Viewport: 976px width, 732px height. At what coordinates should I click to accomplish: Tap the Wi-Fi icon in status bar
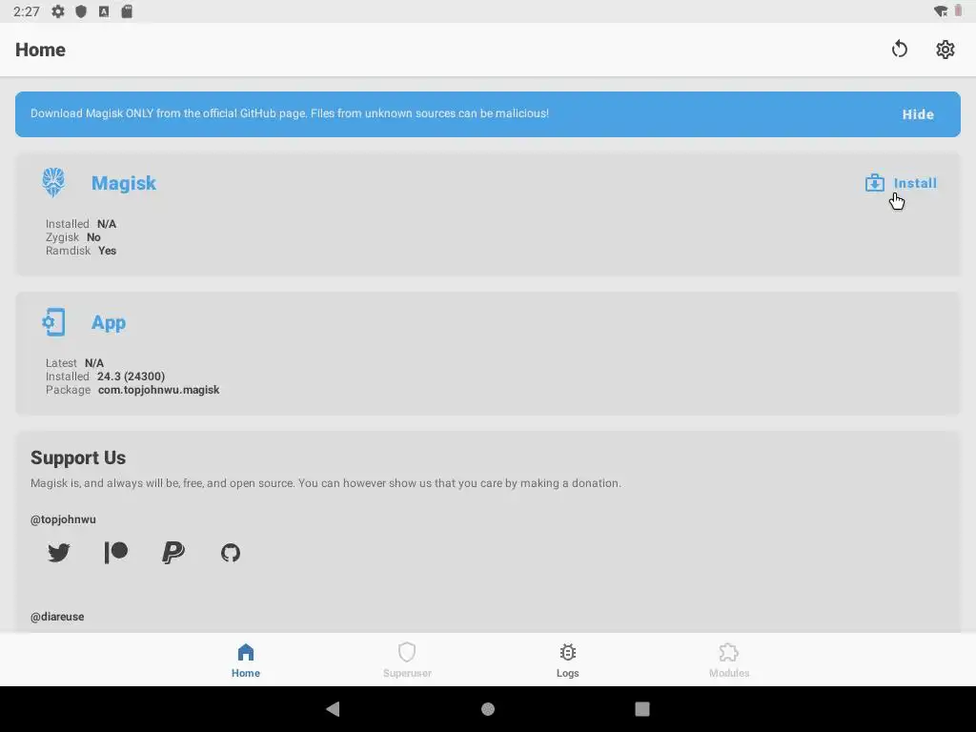(941, 11)
